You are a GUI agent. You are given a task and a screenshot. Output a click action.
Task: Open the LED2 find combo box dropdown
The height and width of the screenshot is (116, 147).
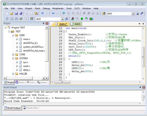(133, 14)
